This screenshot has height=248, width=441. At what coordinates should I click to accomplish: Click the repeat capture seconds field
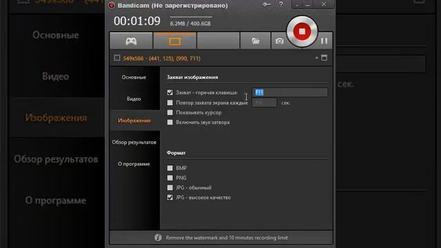click(x=265, y=103)
